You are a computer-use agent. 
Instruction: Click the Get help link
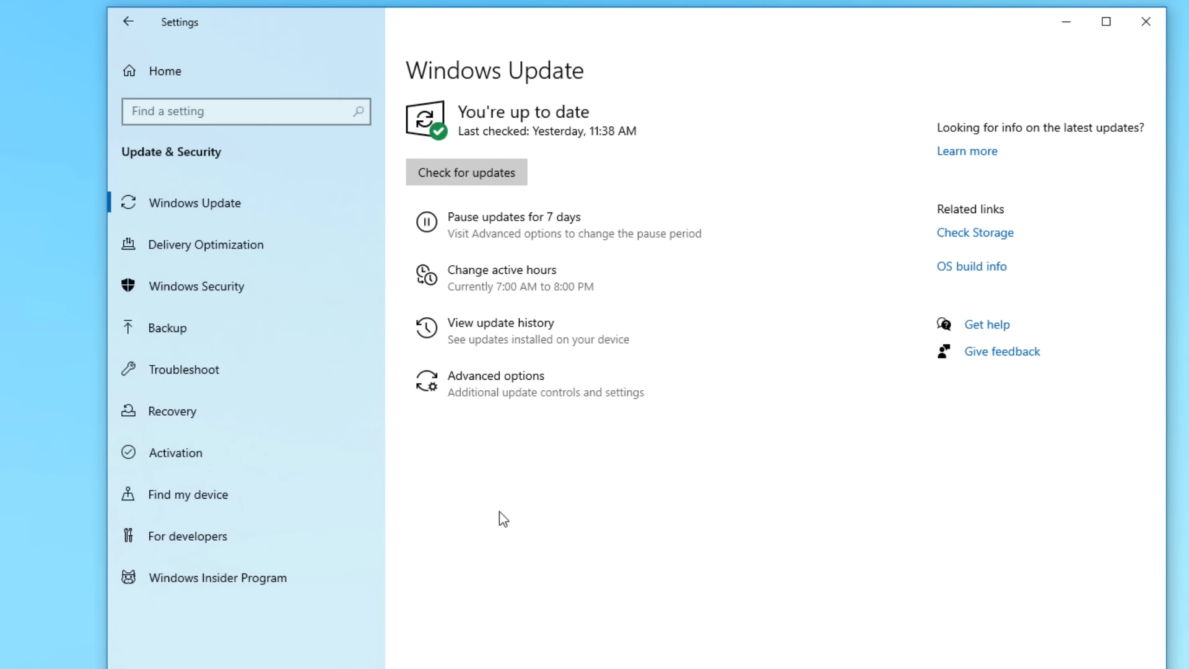pos(986,325)
